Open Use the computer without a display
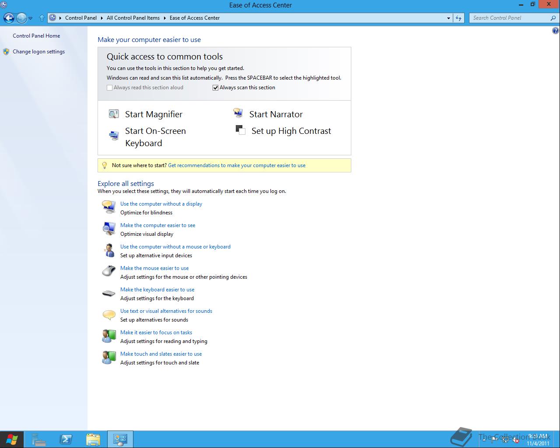 coord(161,204)
